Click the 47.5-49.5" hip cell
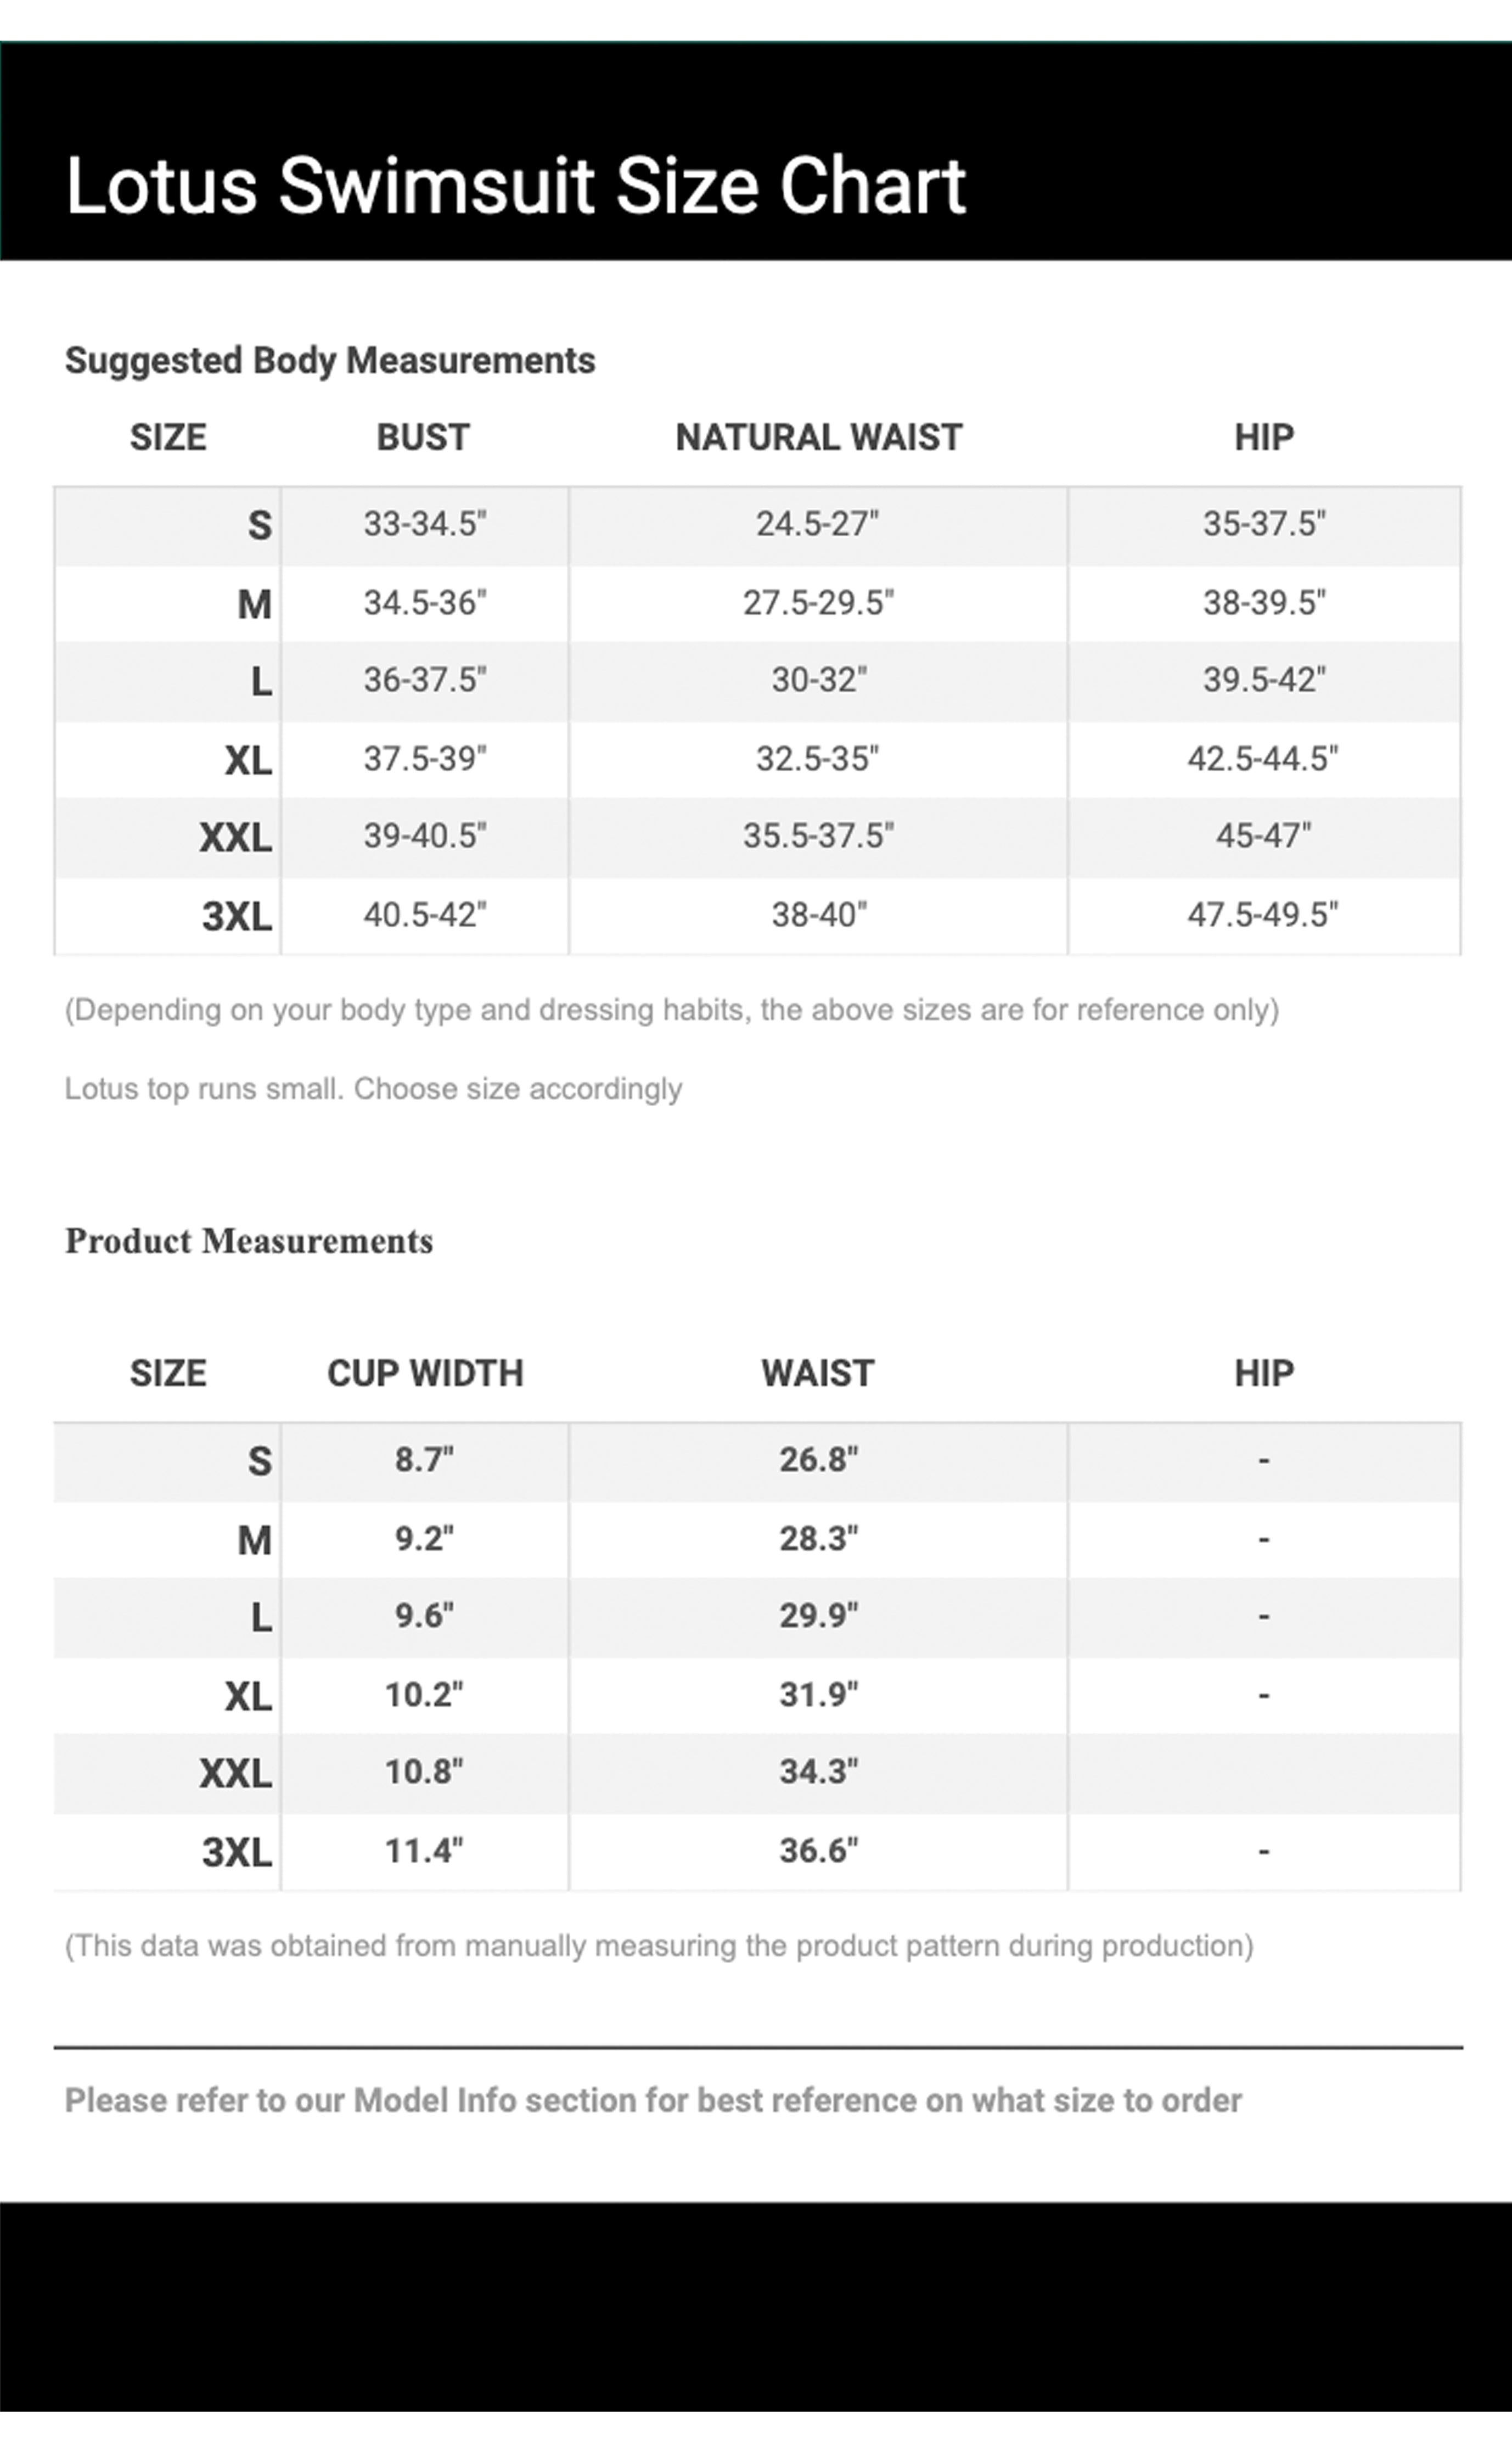The width and height of the screenshot is (1512, 2455). (x=1263, y=915)
